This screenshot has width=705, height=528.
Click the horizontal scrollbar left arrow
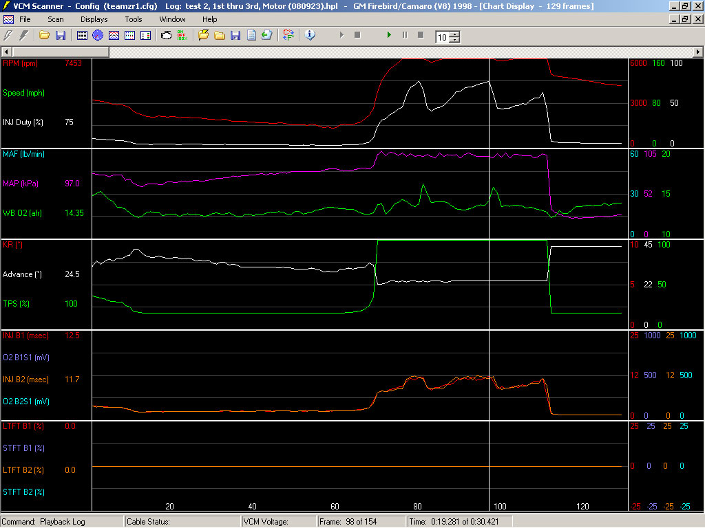tap(7, 52)
